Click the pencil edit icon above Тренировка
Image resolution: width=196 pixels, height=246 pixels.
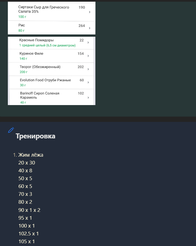coord(11,130)
